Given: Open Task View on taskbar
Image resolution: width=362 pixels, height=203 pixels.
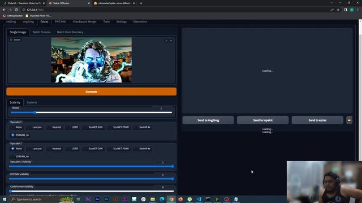Looking at the screenshot, I should 79,199.
